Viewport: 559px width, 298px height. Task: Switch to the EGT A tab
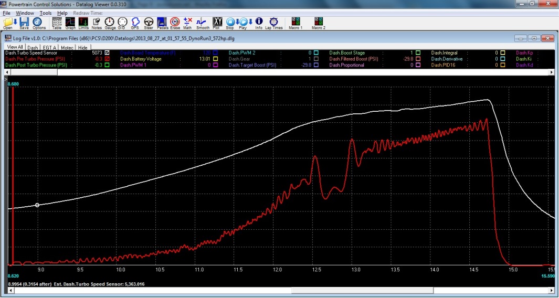click(x=50, y=47)
